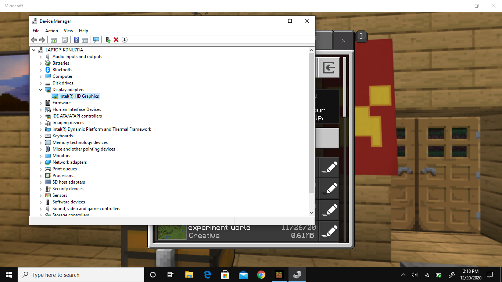Select "Human Interface Devices" in the tree
Screen dimensions: 502x282
77,109
